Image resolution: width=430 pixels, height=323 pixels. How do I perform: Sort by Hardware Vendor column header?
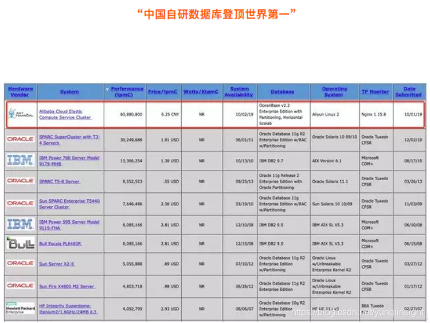(20, 92)
